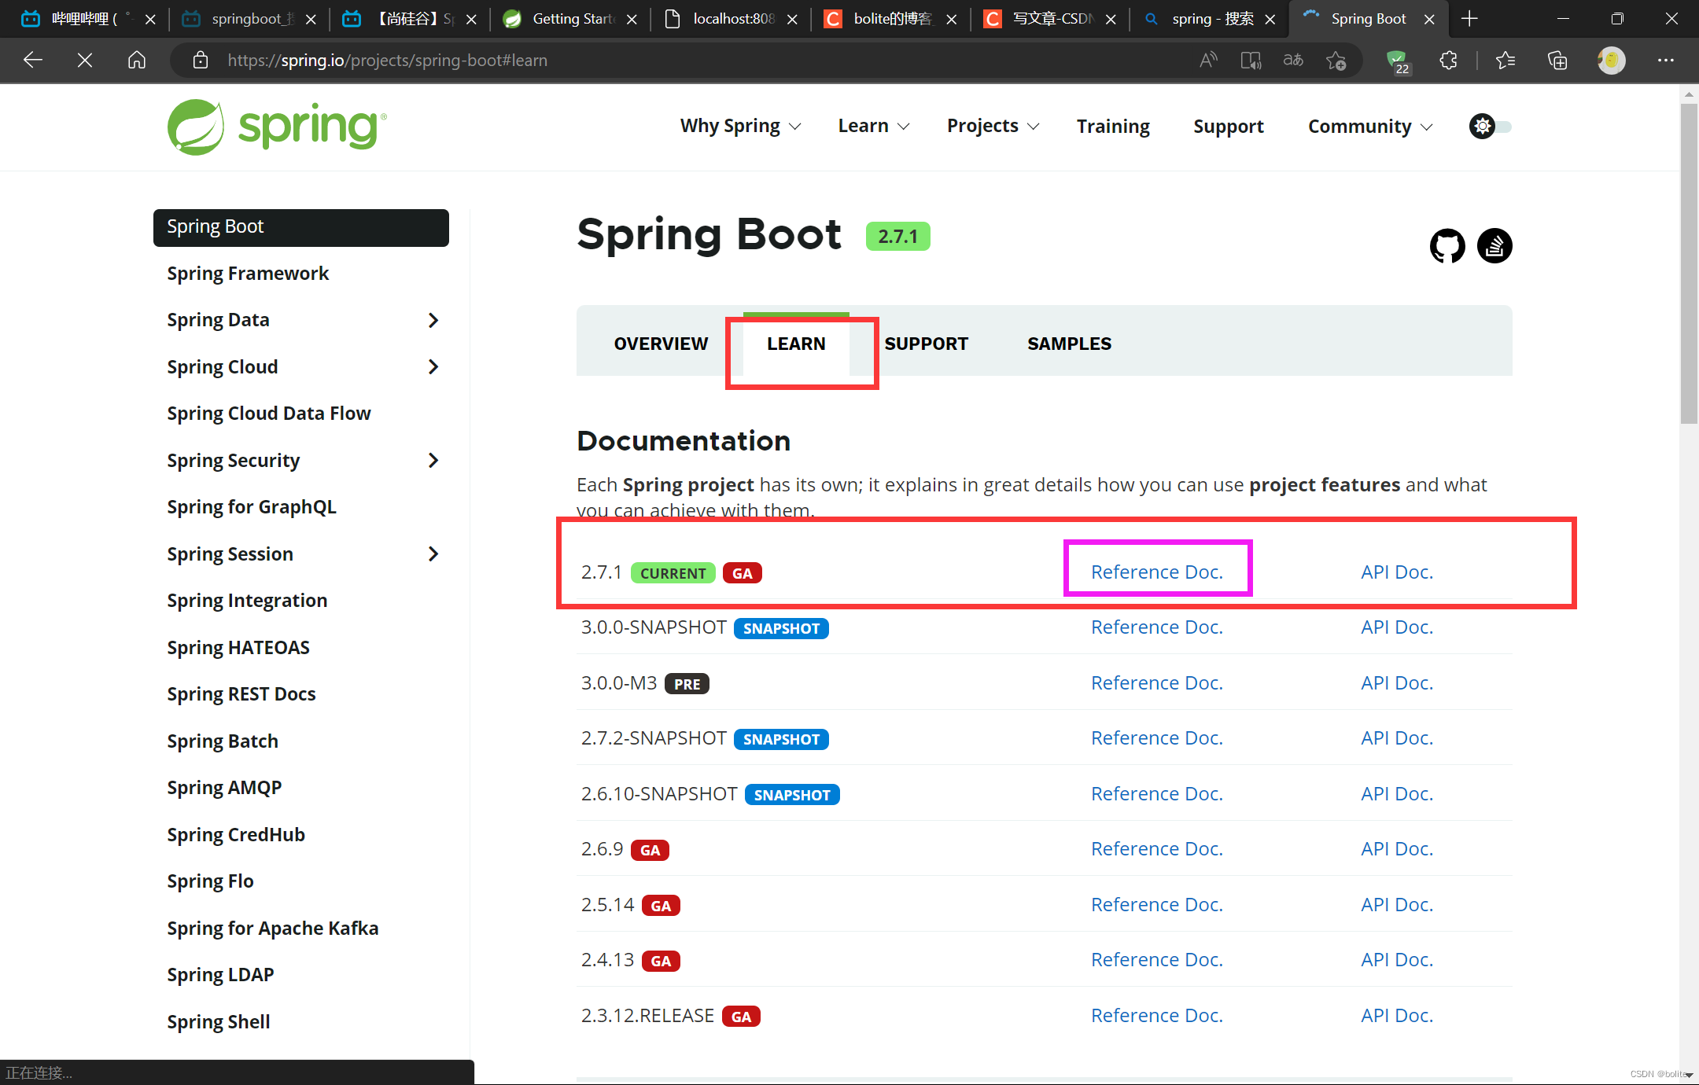1699x1085 pixels.
Task: Click the CURRENT version badge 2.7.1 GA
Action: coord(673,572)
